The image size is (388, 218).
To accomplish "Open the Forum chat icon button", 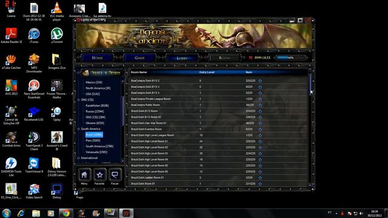I will pos(115,175).
